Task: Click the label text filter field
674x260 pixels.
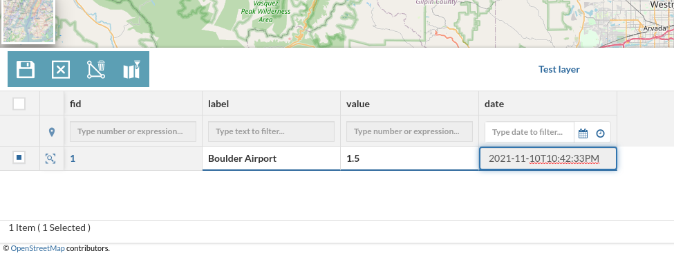Action: point(271,131)
